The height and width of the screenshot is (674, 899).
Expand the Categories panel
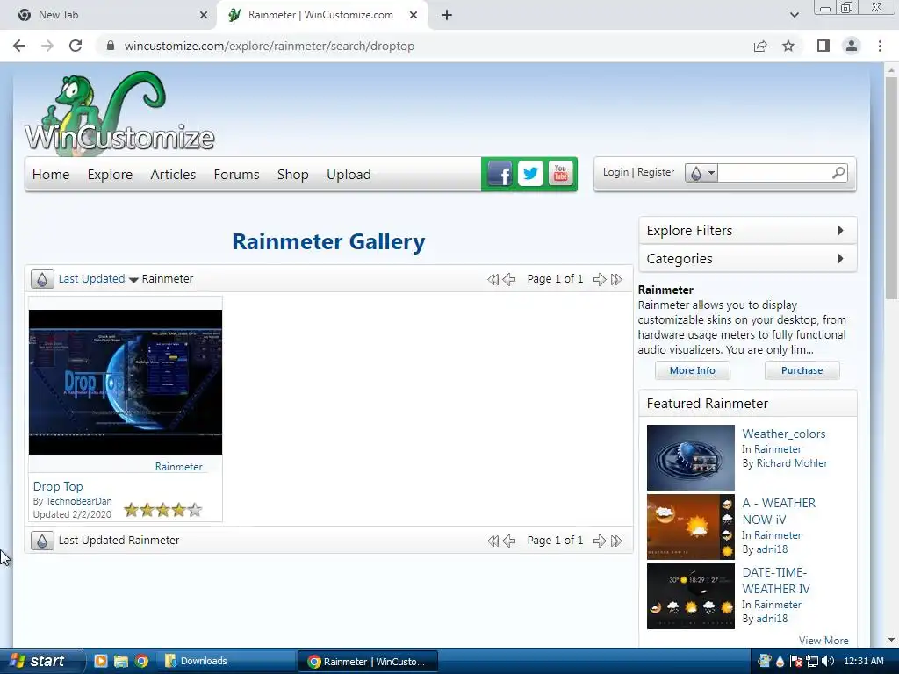pyautogui.click(x=748, y=259)
